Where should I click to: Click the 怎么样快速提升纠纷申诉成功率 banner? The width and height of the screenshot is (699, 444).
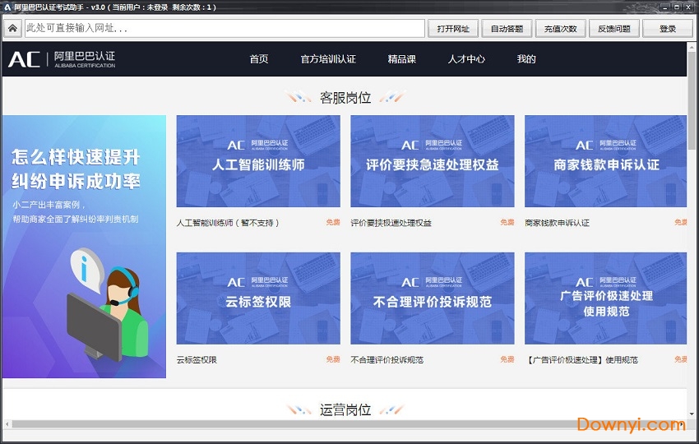click(x=84, y=247)
